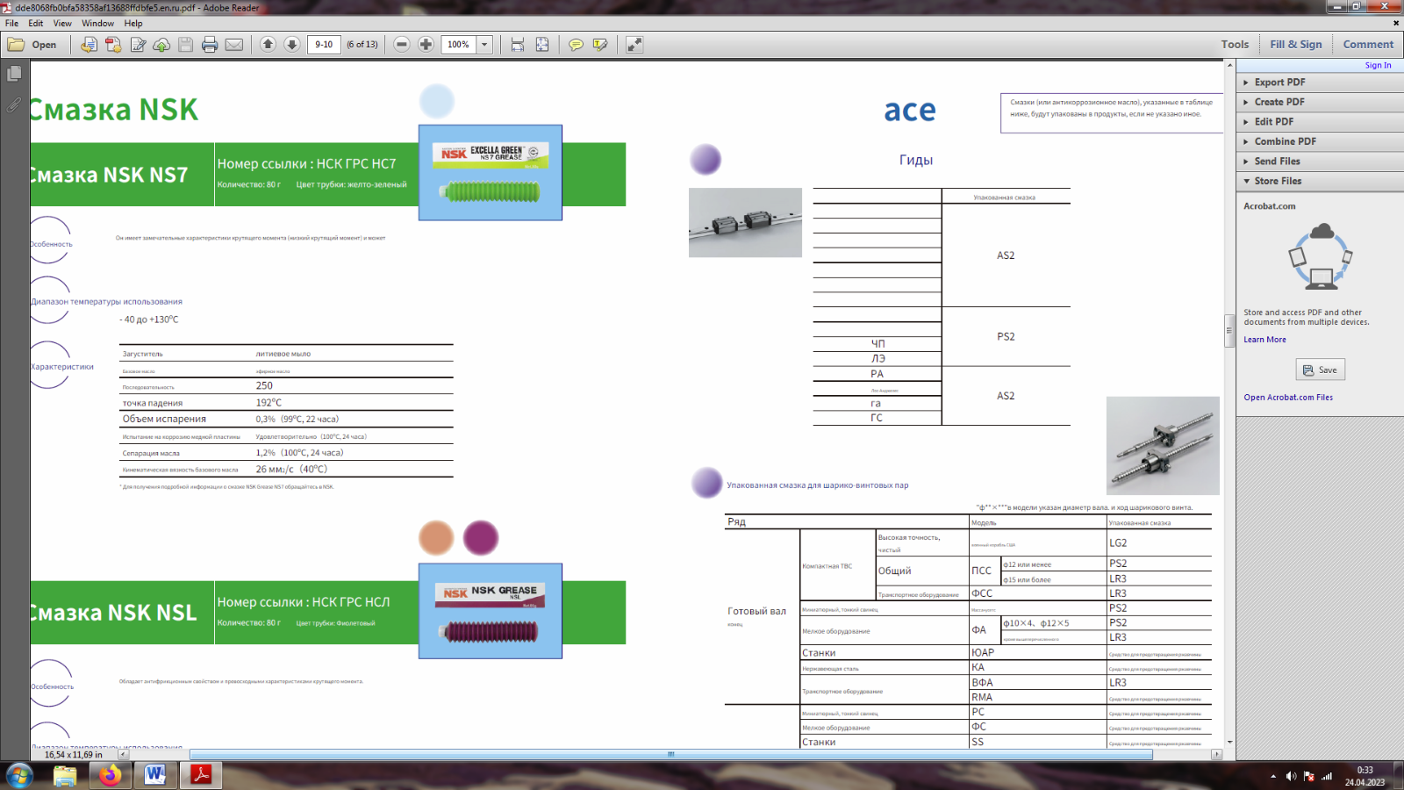Click the NS7 grease tube image

[x=491, y=172]
